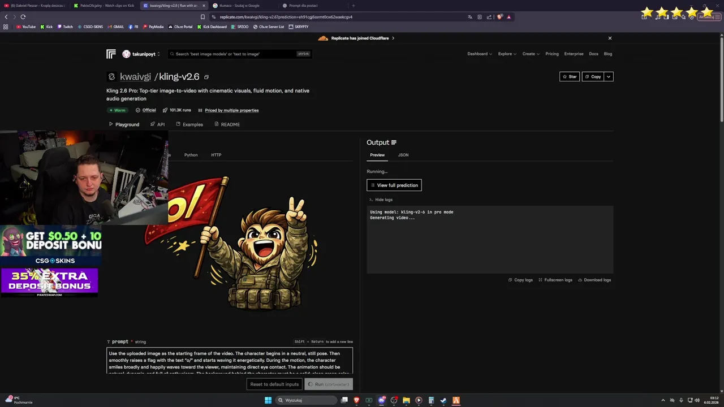Click the Star button
Image resolution: width=724 pixels, height=407 pixels.
570,77
